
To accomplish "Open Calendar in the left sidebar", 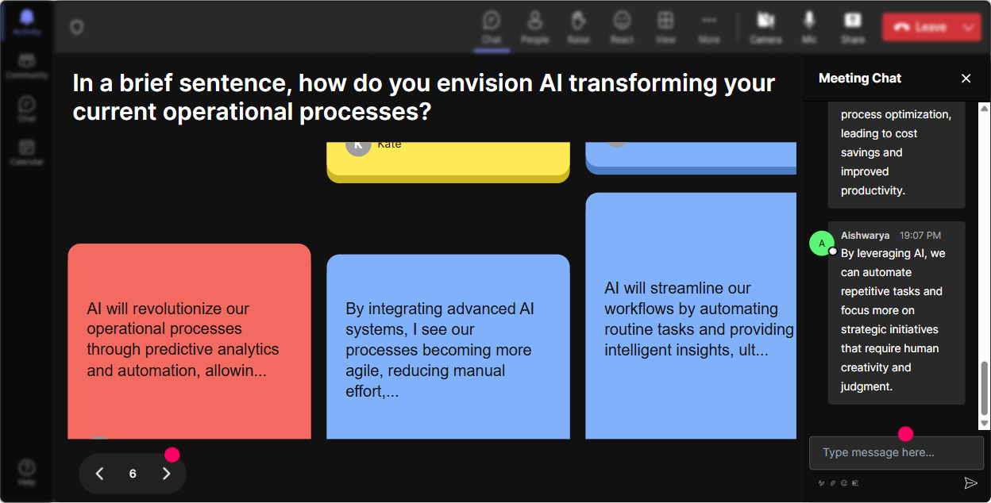I will (27, 152).
